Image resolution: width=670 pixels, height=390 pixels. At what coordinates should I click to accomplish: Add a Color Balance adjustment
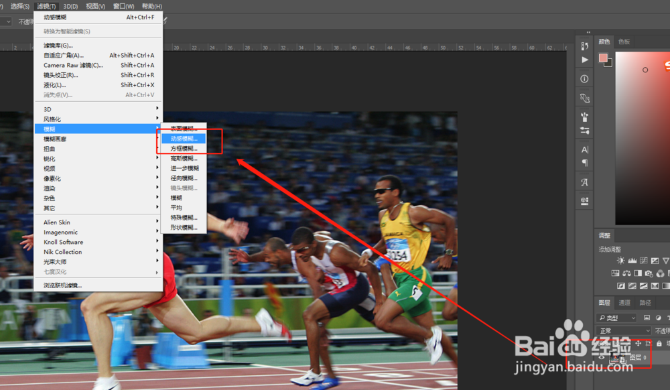coord(626,273)
